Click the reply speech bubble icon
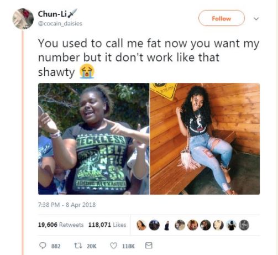Image resolution: width=278 pixels, height=255 pixels. click(43, 246)
